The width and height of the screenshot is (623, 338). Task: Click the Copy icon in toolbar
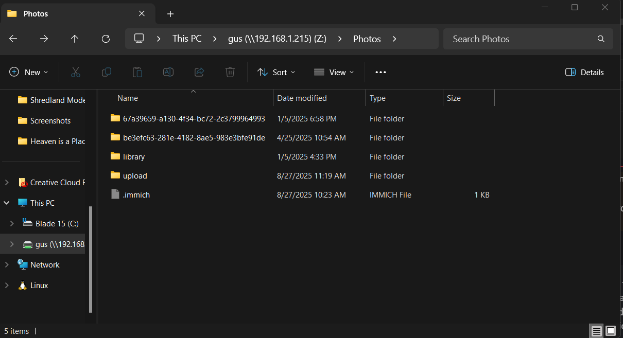107,72
